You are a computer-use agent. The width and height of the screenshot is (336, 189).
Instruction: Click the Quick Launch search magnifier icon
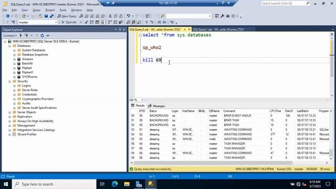[308, 3]
